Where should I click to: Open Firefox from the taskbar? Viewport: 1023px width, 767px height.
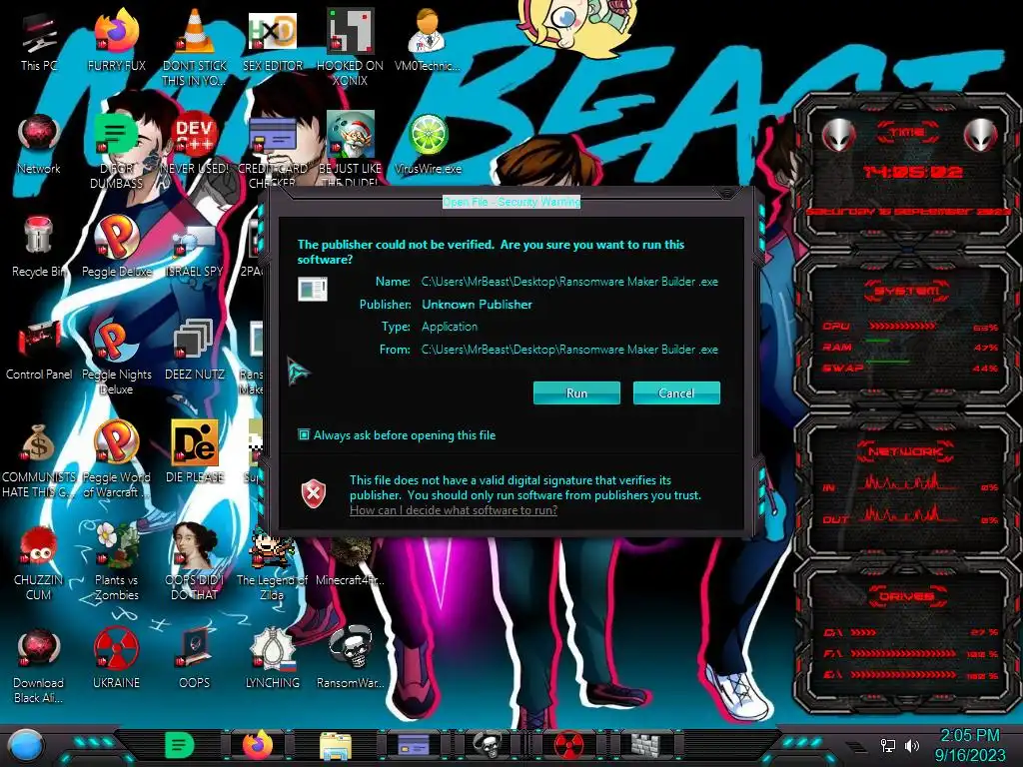coord(258,745)
